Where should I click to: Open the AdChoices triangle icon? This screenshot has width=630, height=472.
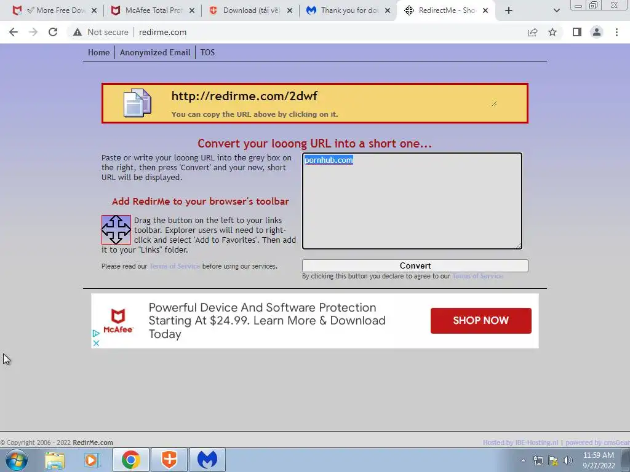pos(95,334)
